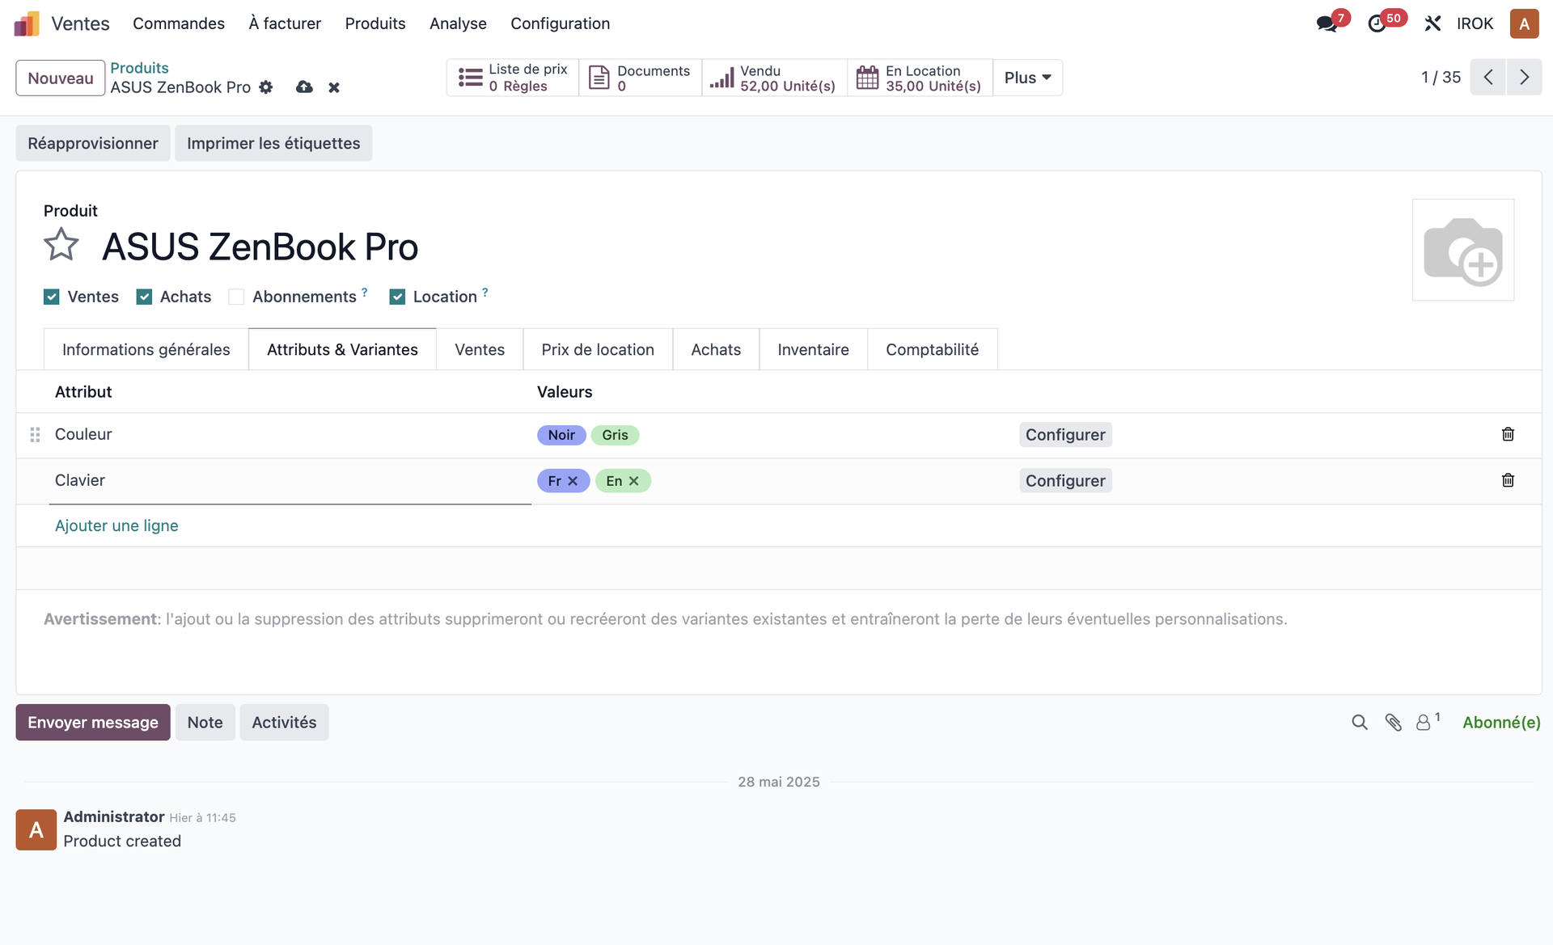Click Imprimer les étiquettes button

[x=273, y=143]
